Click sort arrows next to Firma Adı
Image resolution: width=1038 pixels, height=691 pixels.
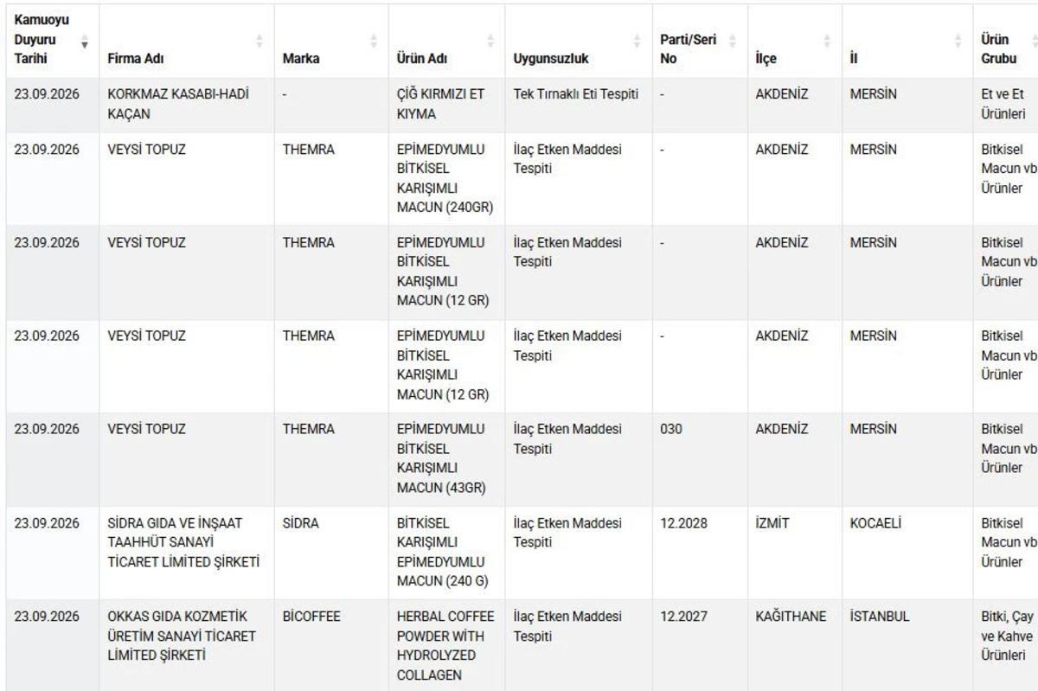260,40
